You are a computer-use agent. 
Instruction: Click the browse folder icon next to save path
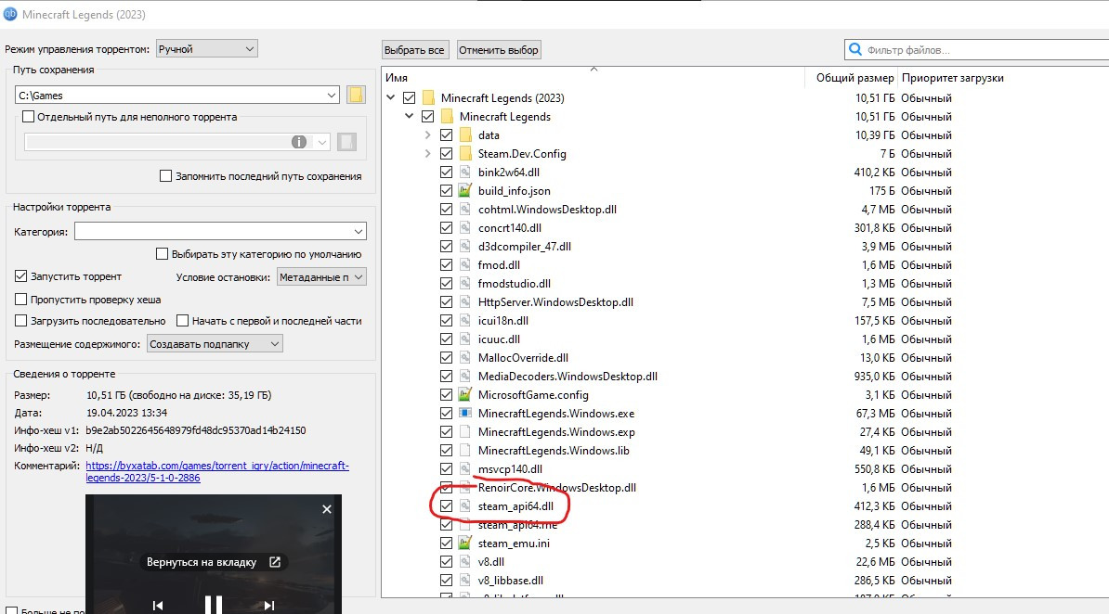click(x=355, y=95)
